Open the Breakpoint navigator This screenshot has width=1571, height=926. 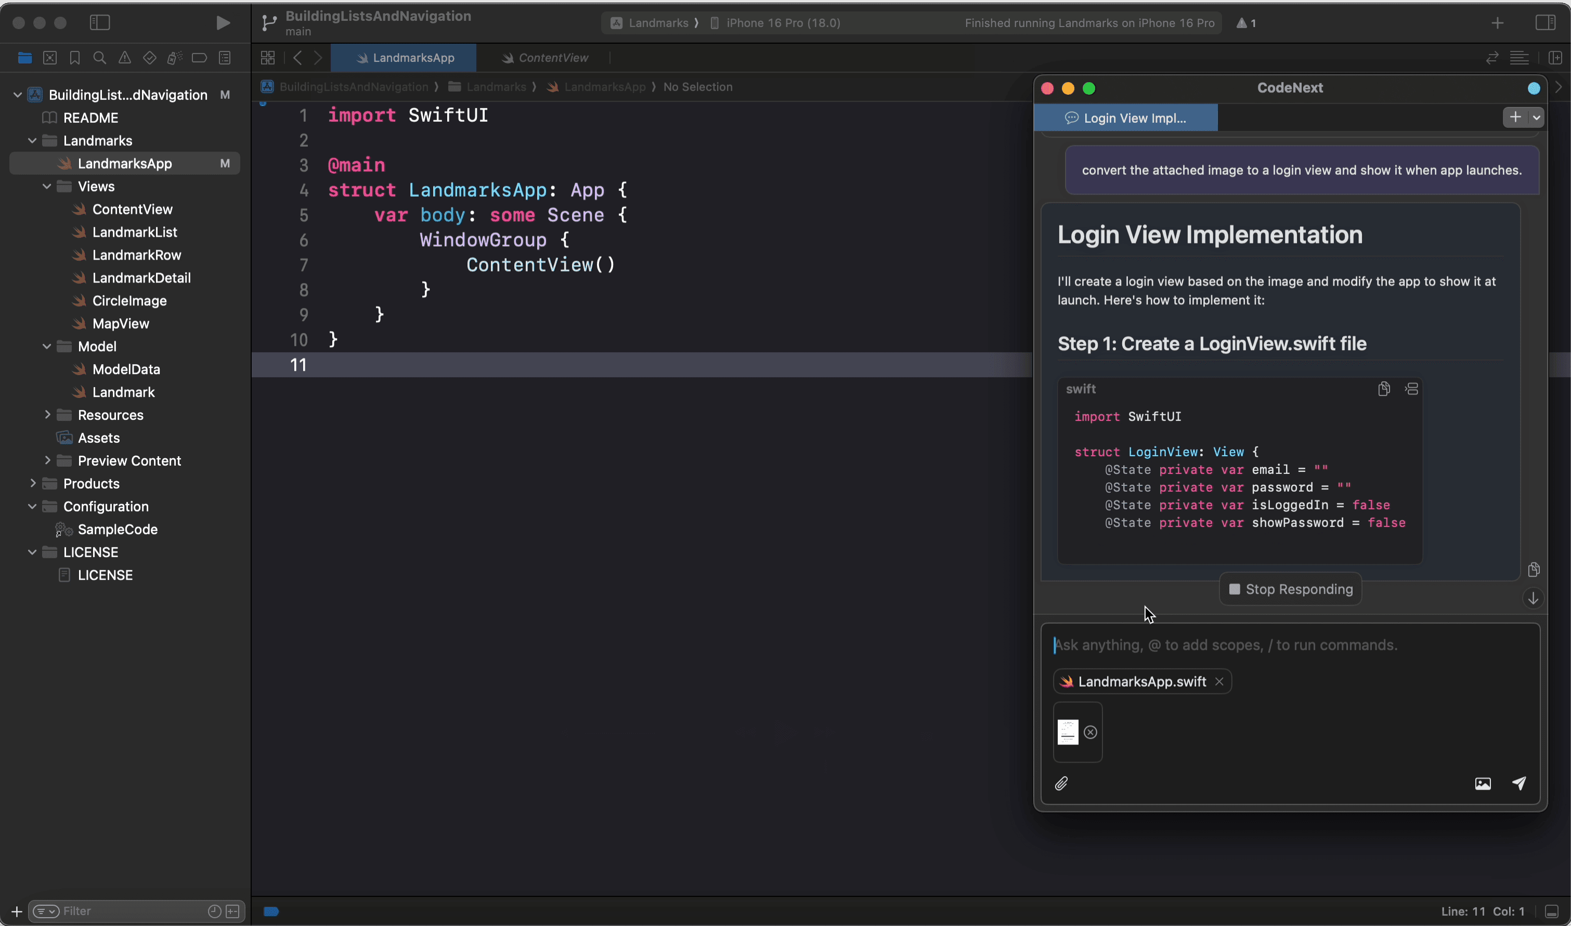200,58
